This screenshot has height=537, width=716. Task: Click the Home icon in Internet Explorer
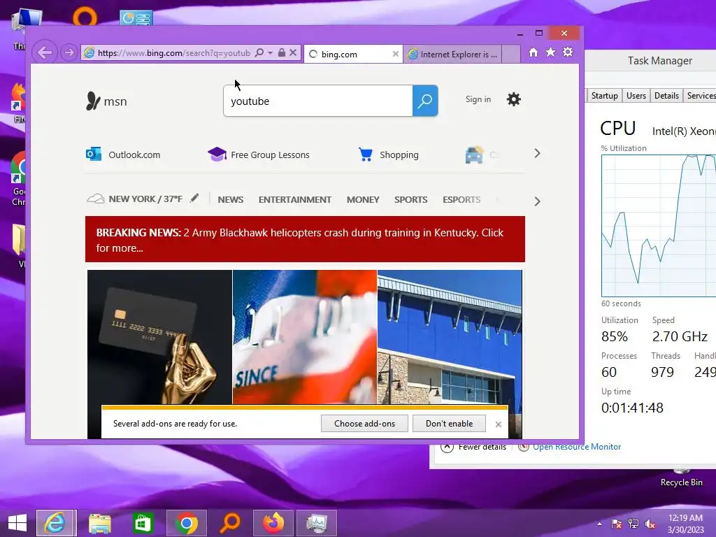point(534,52)
